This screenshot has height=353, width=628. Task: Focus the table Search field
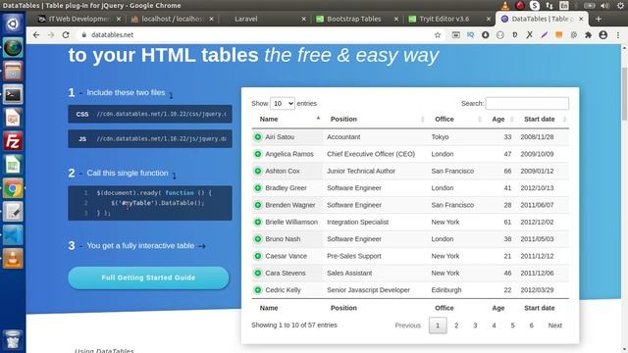[527, 103]
